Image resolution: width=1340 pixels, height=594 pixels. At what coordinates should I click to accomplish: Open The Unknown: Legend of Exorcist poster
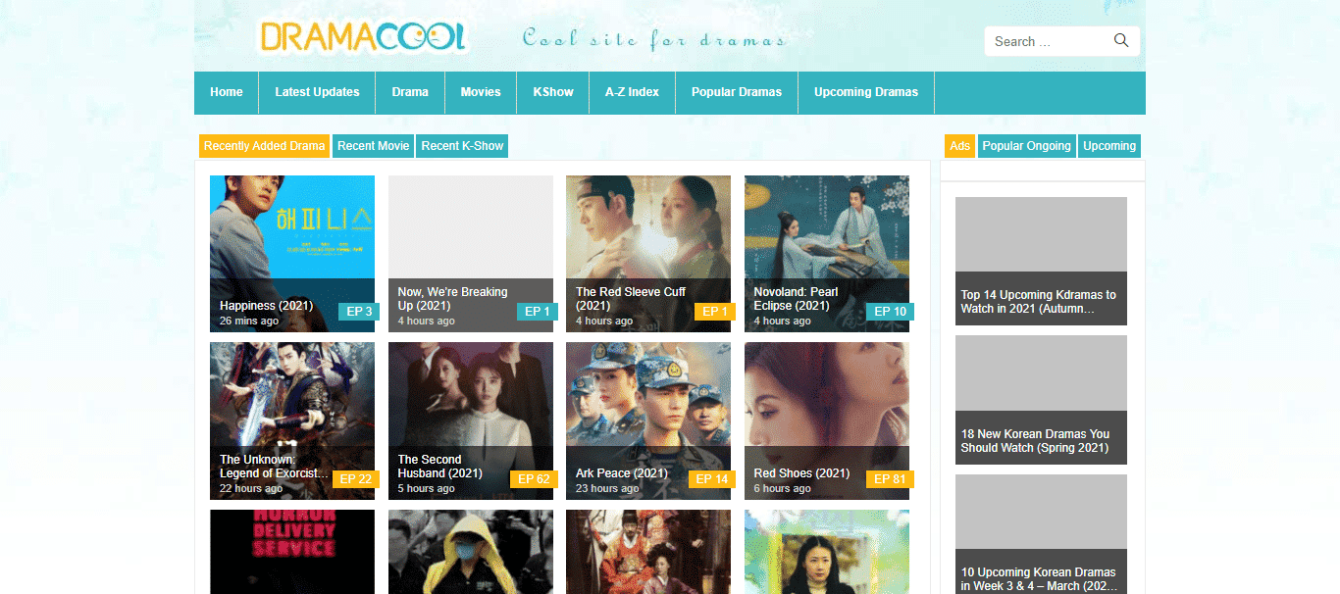[292, 421]
